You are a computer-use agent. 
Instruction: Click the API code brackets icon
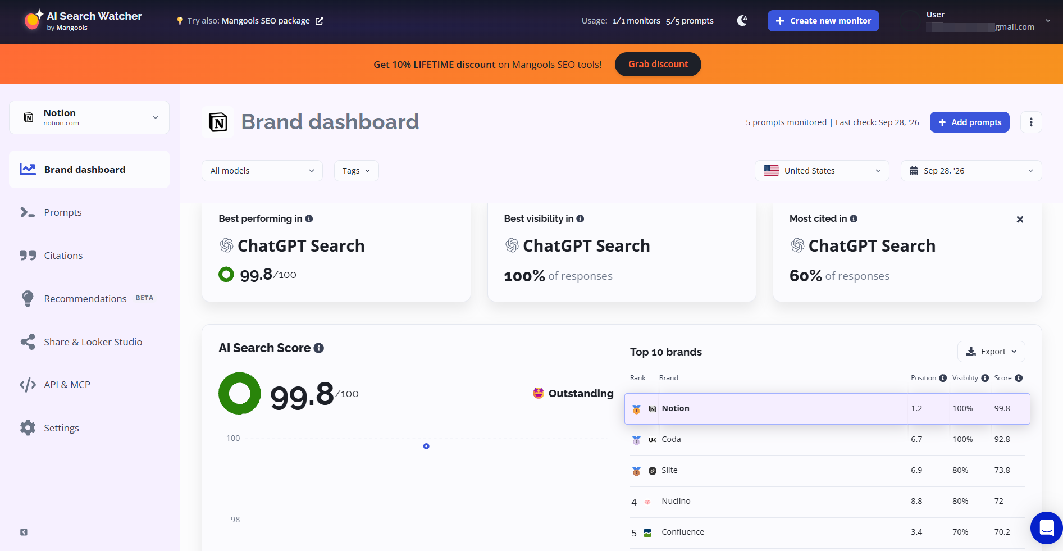[x=28, y=385]
